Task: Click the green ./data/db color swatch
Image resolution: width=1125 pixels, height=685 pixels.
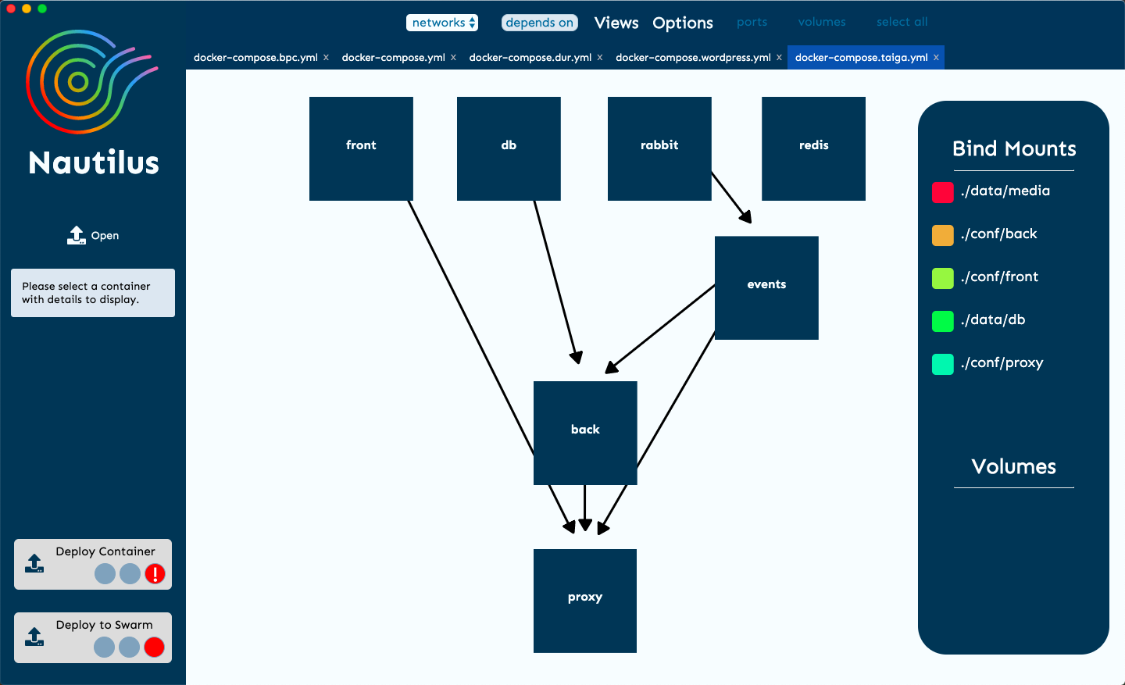Action: coord(943,321)
